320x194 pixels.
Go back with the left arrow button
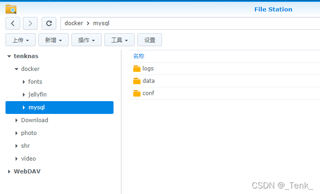13,23
